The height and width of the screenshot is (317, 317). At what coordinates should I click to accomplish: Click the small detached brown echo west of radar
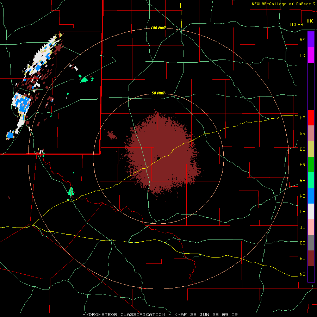112,135
